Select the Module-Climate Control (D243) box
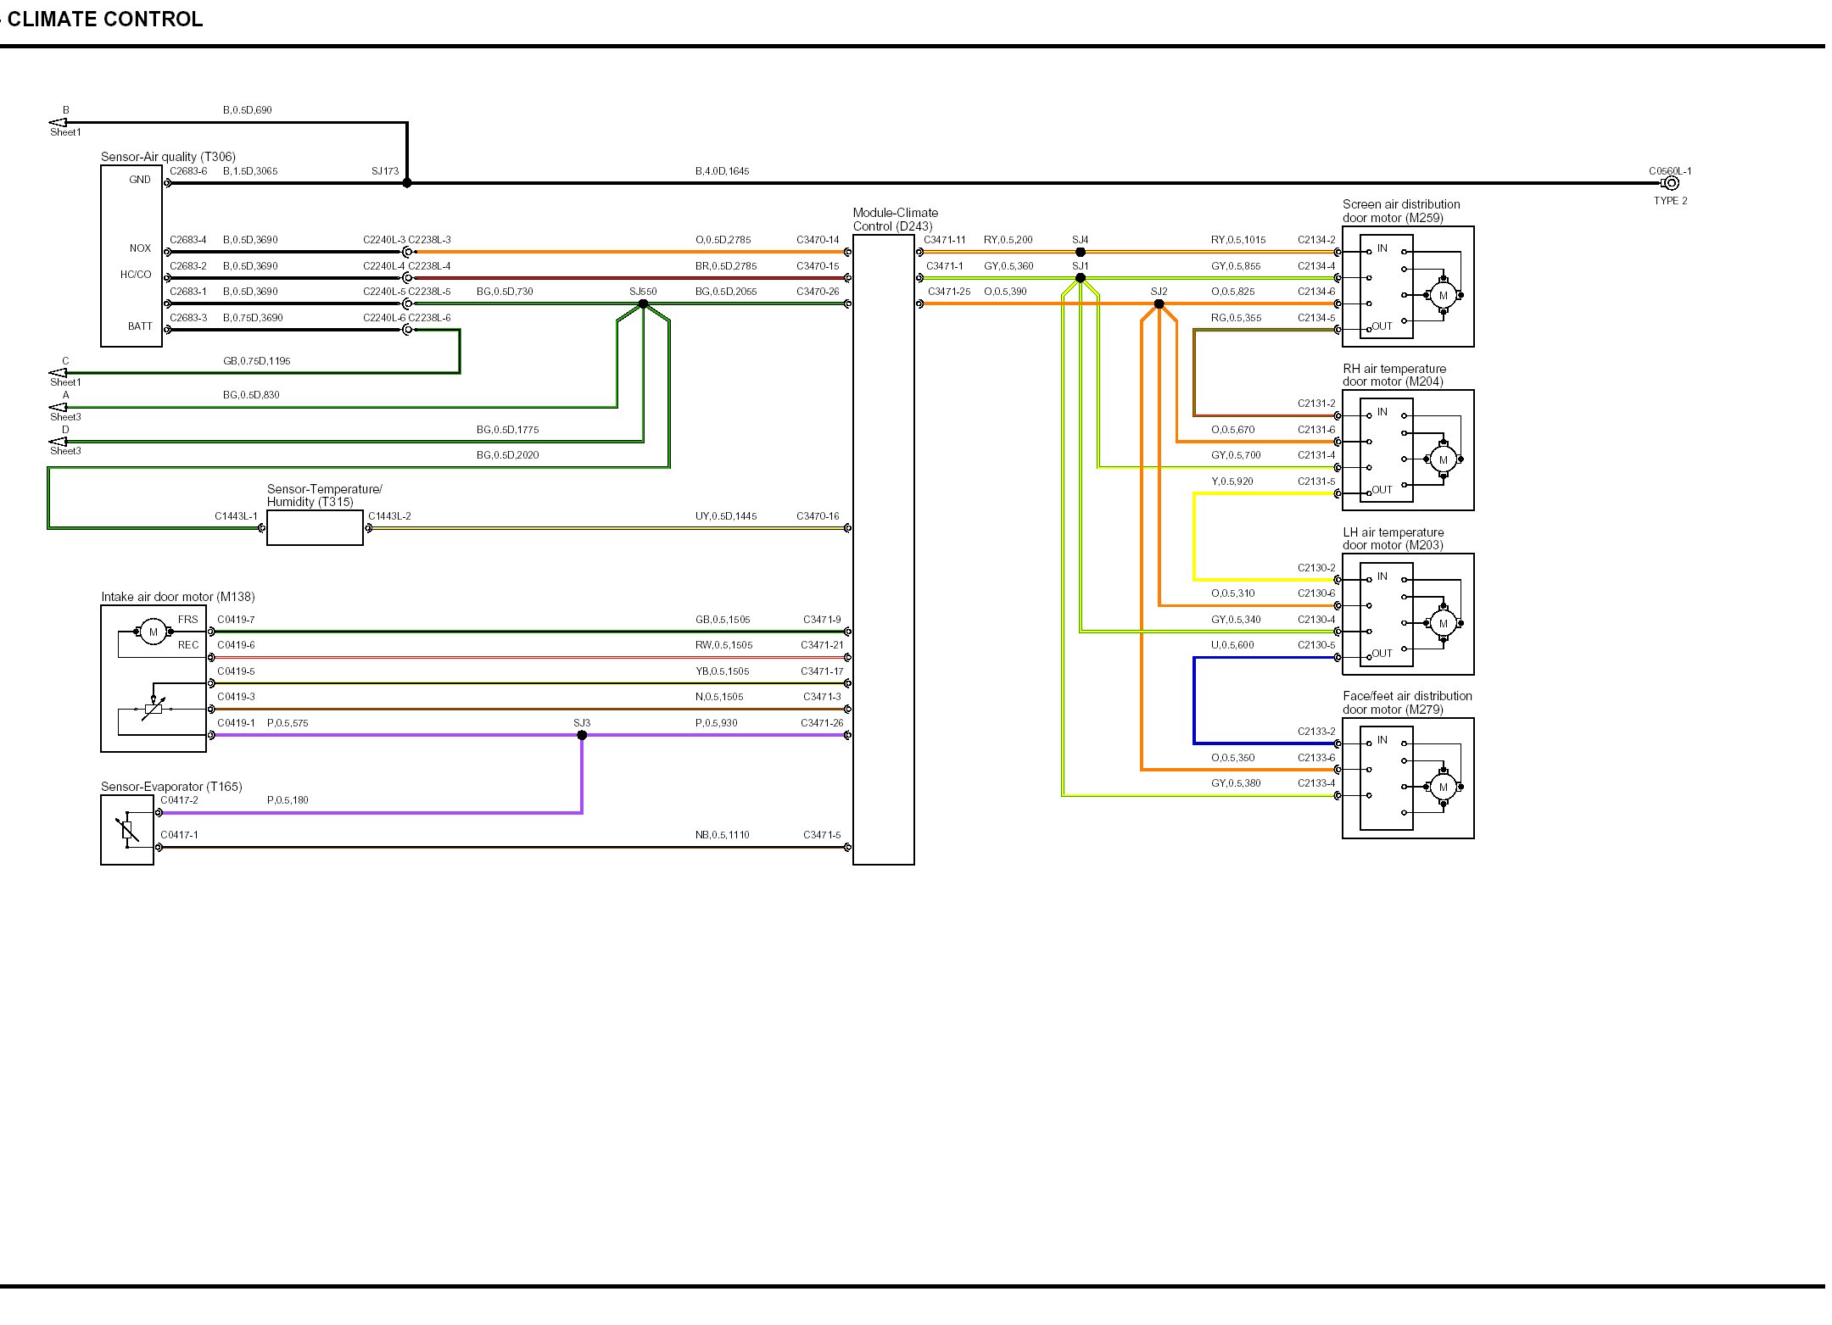Screen dimensions: 1832x1325 [x=883, y=549]
